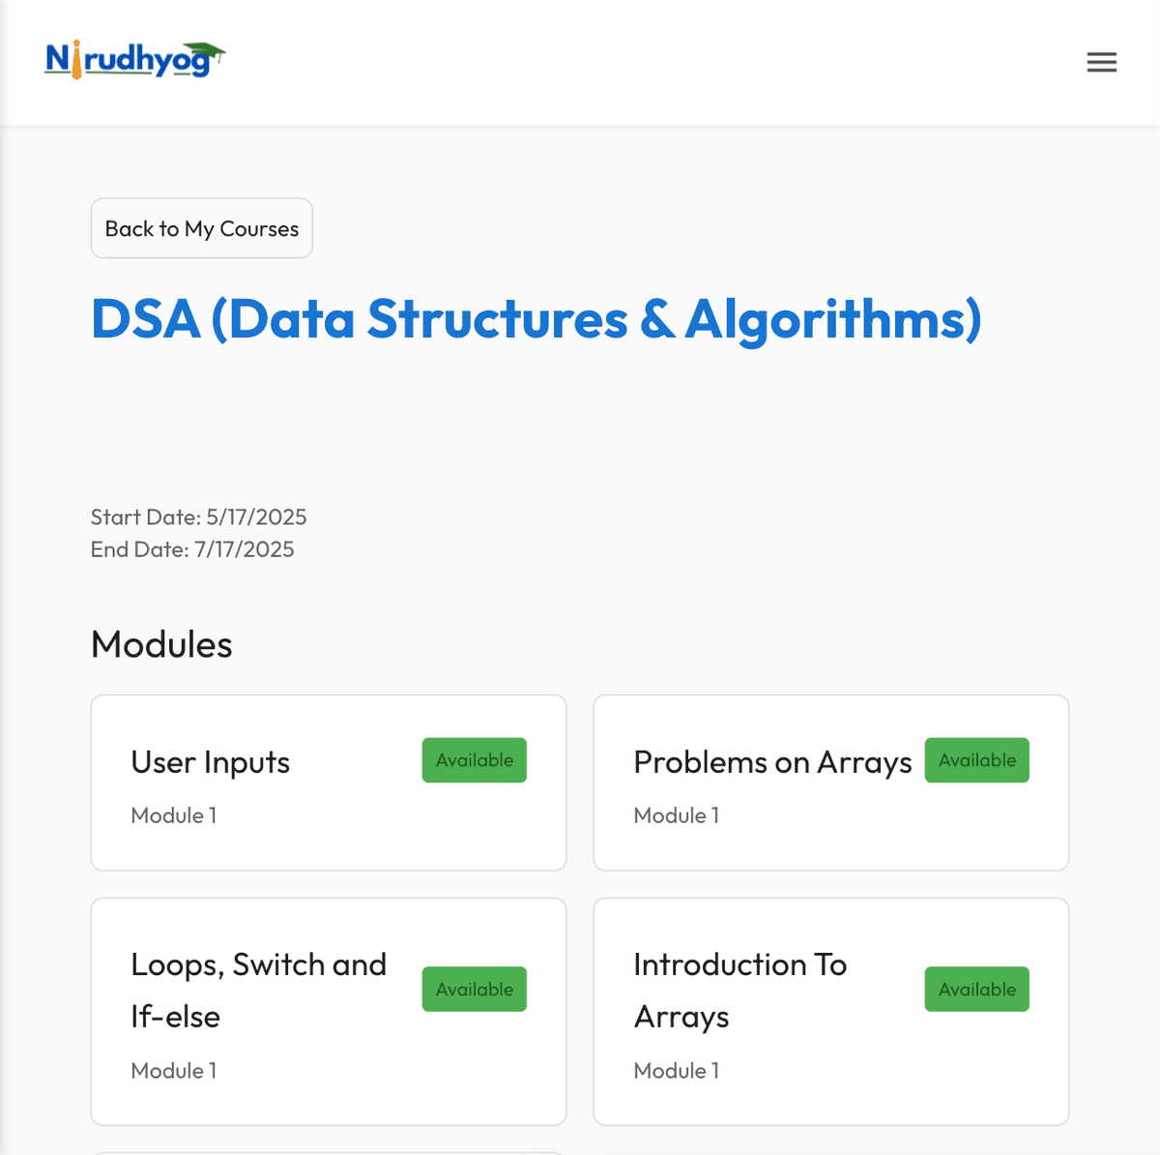Click the End Date text
This screenshot has width=1160, height=1155.
click(192, 549)
